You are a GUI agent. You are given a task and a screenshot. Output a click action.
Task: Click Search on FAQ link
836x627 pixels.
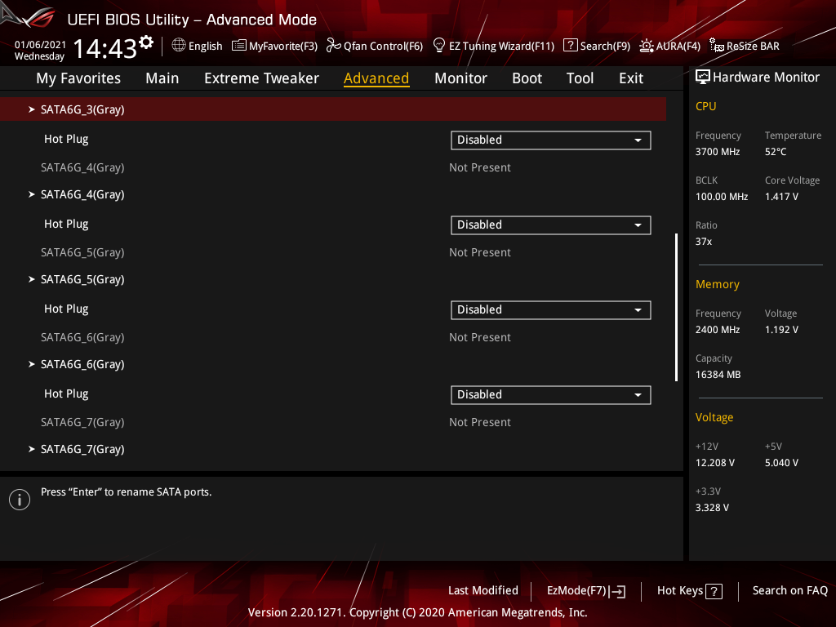[789, 591]
